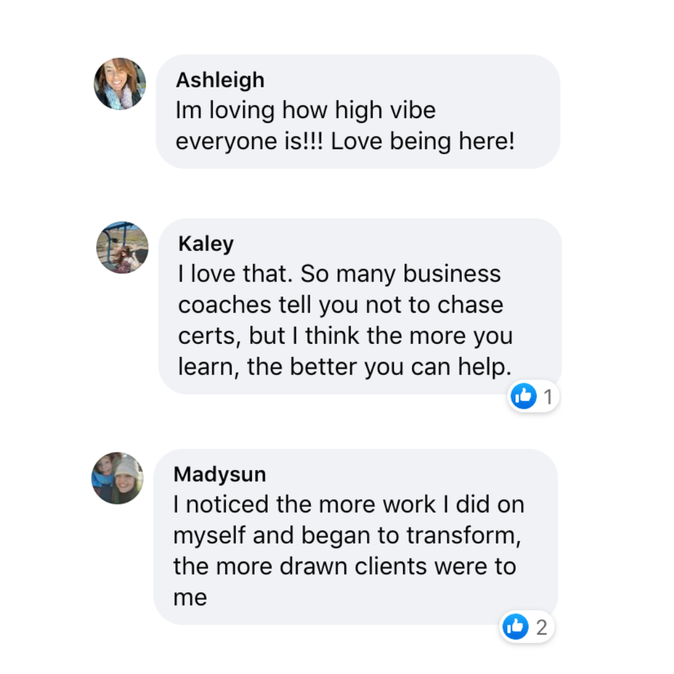Click the text "coaches tell you not to chase"

click(341, 305)
